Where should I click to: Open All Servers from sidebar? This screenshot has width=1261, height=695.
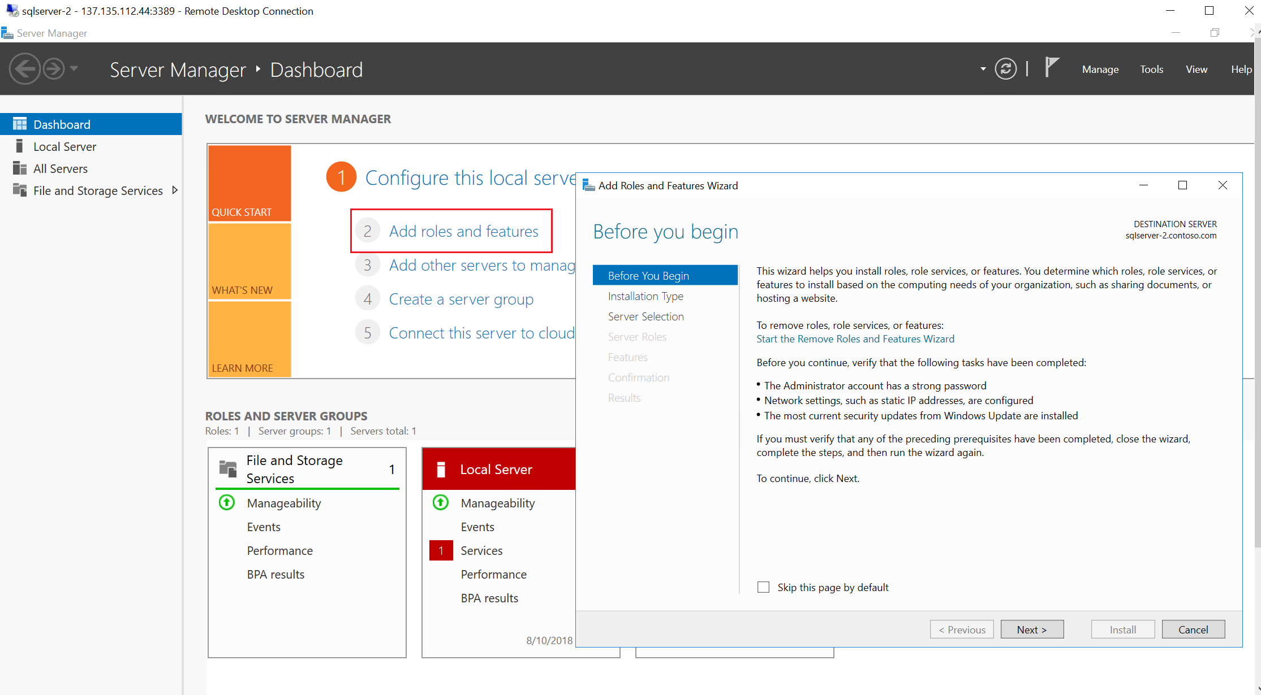(60, 168)
